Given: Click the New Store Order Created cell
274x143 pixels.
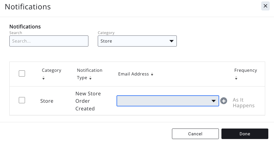Looking at the screenshot, I should 88,101.
